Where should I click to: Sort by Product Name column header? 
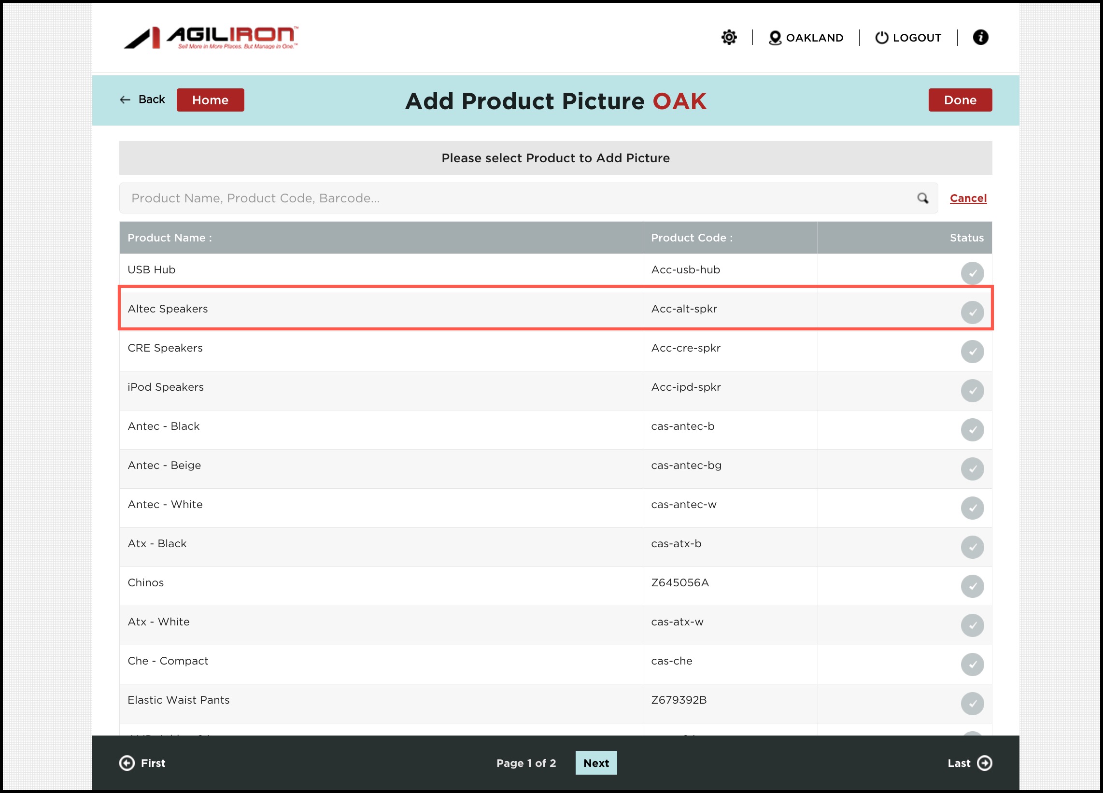coord(169,238)
